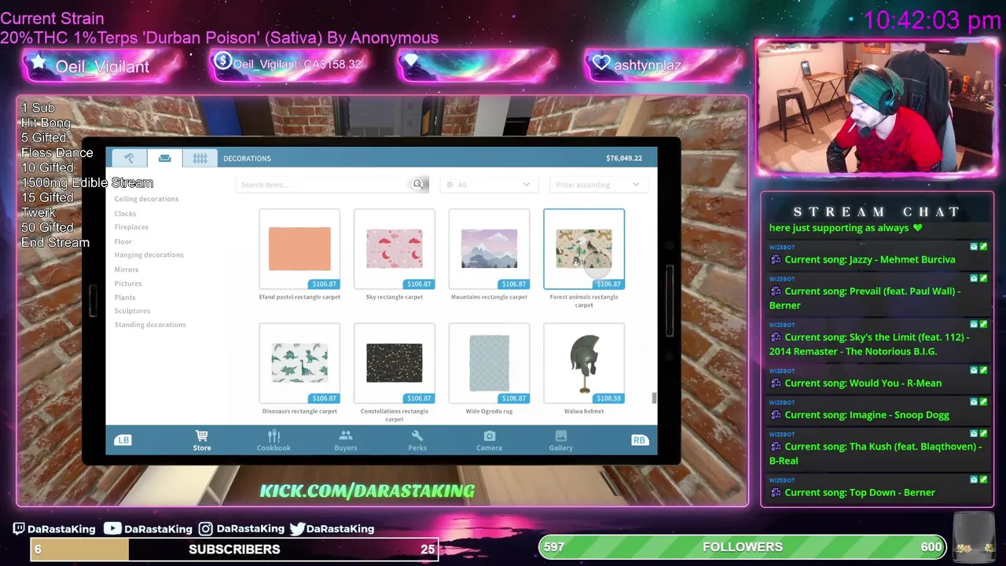This screenshot has height=566, width=1006.
Task: Click the streamer webcam feed
Action: pos(876,107)
